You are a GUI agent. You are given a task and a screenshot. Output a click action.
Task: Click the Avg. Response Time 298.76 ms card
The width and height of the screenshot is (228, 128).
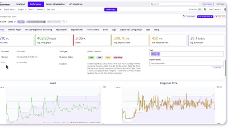click(130, 40)
